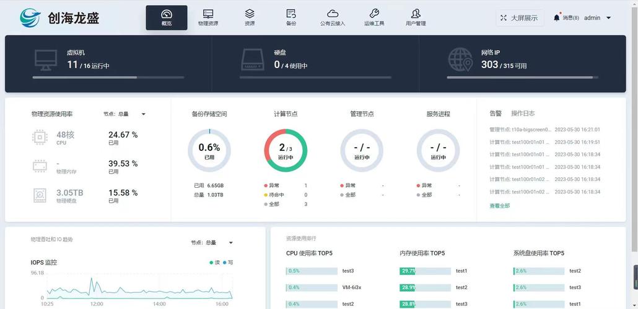Click the 查看全部 link
The image size is (638, 309).
[500, 206]
